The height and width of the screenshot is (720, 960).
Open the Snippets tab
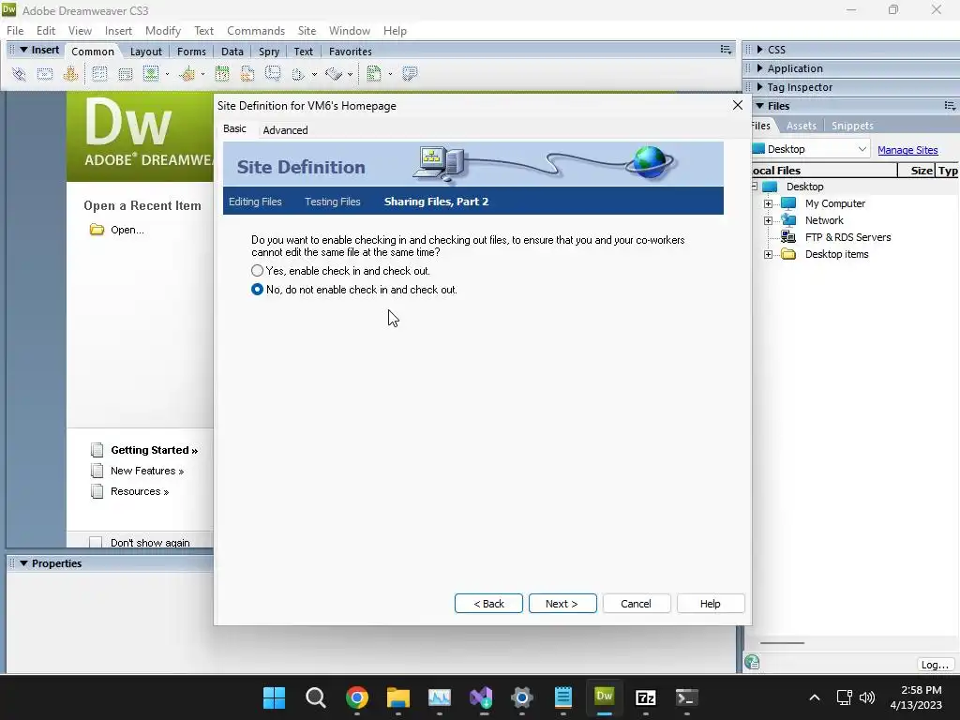[852, 126]
